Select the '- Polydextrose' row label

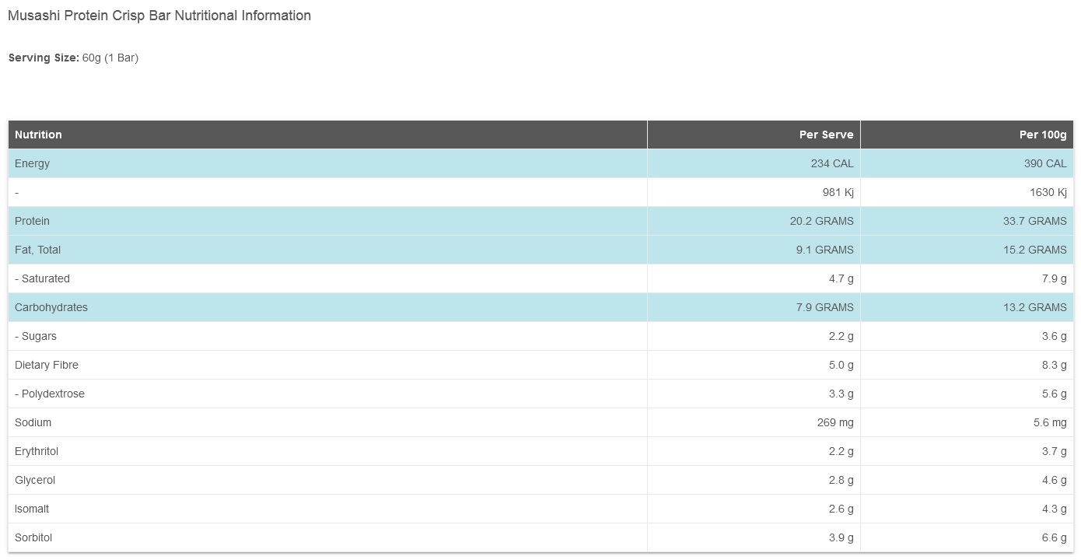coord(50,394)
